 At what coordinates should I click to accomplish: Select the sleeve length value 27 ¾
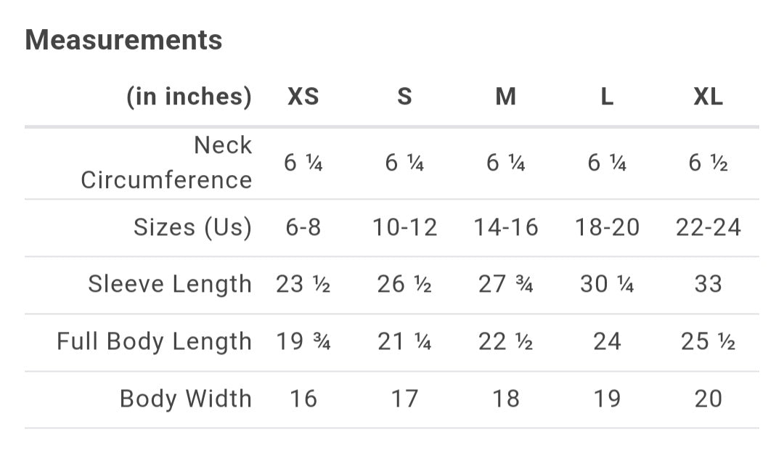(x=505, y=284)
